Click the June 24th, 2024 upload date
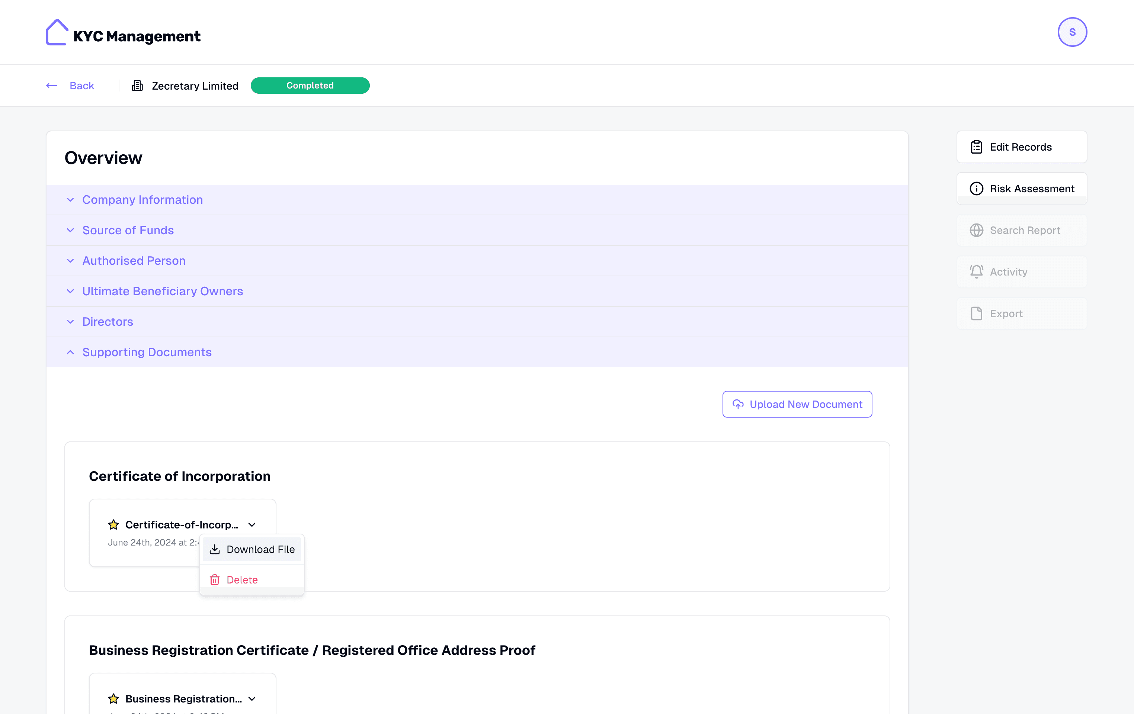 [154, 542]
